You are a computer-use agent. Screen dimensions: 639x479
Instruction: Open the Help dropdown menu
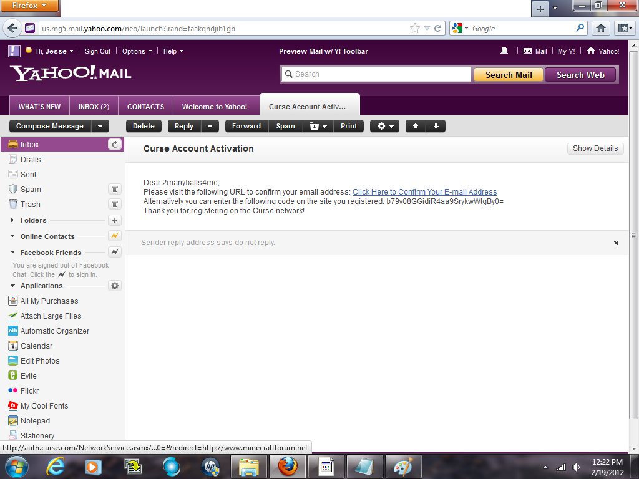tap(173, 51)
